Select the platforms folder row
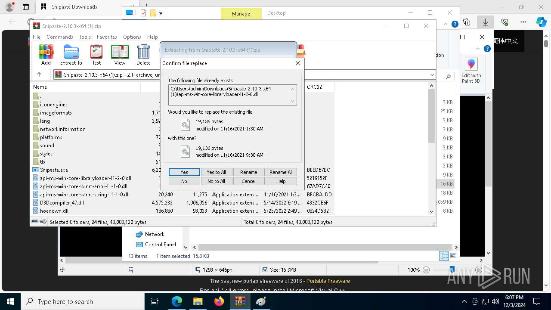Image resolution: width=551 pixels, height=310 pixels. pyautogui.click(x=51, y=137)
